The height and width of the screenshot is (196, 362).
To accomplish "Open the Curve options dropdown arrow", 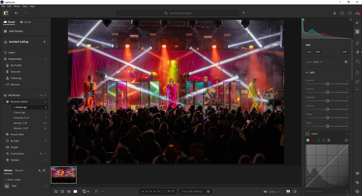I will pyautogui.click(x=347, y=134).
